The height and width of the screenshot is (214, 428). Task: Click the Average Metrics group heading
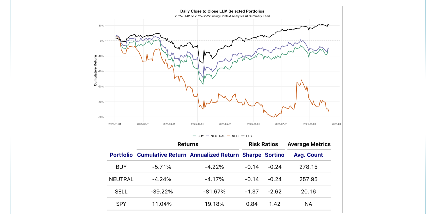[309, 144]
